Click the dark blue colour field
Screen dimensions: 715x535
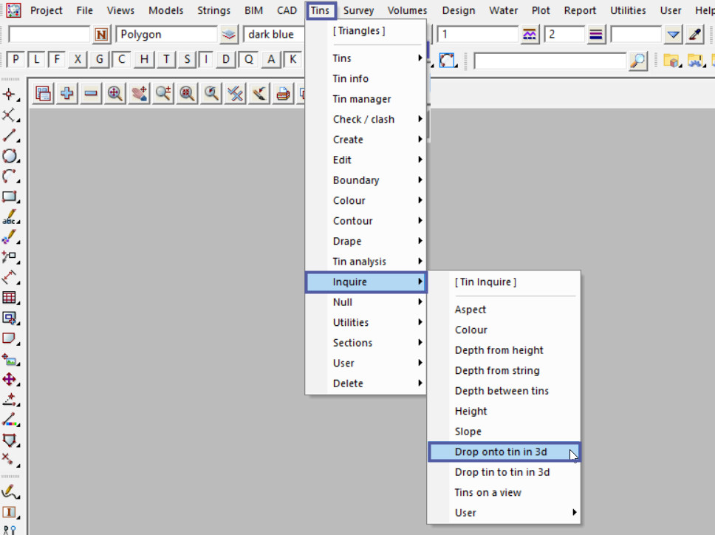[x=273, y=35]
